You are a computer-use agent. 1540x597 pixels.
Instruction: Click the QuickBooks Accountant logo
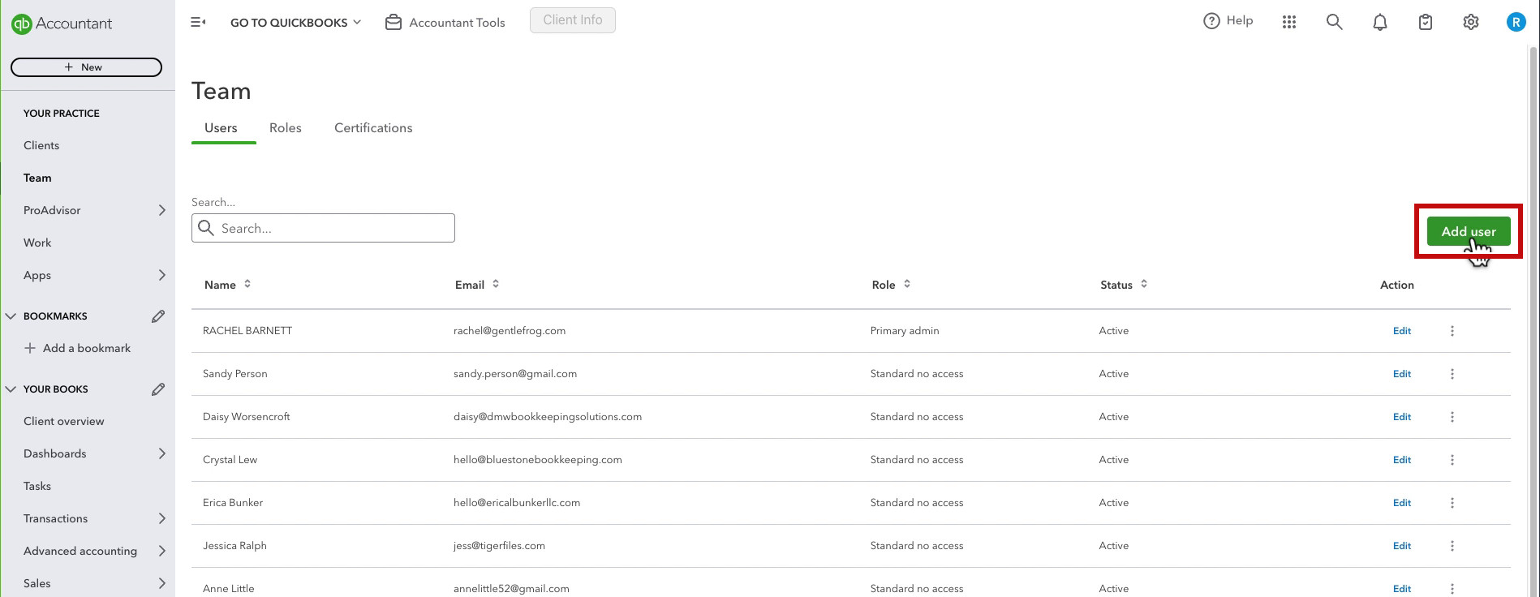[x=62, y=24]
